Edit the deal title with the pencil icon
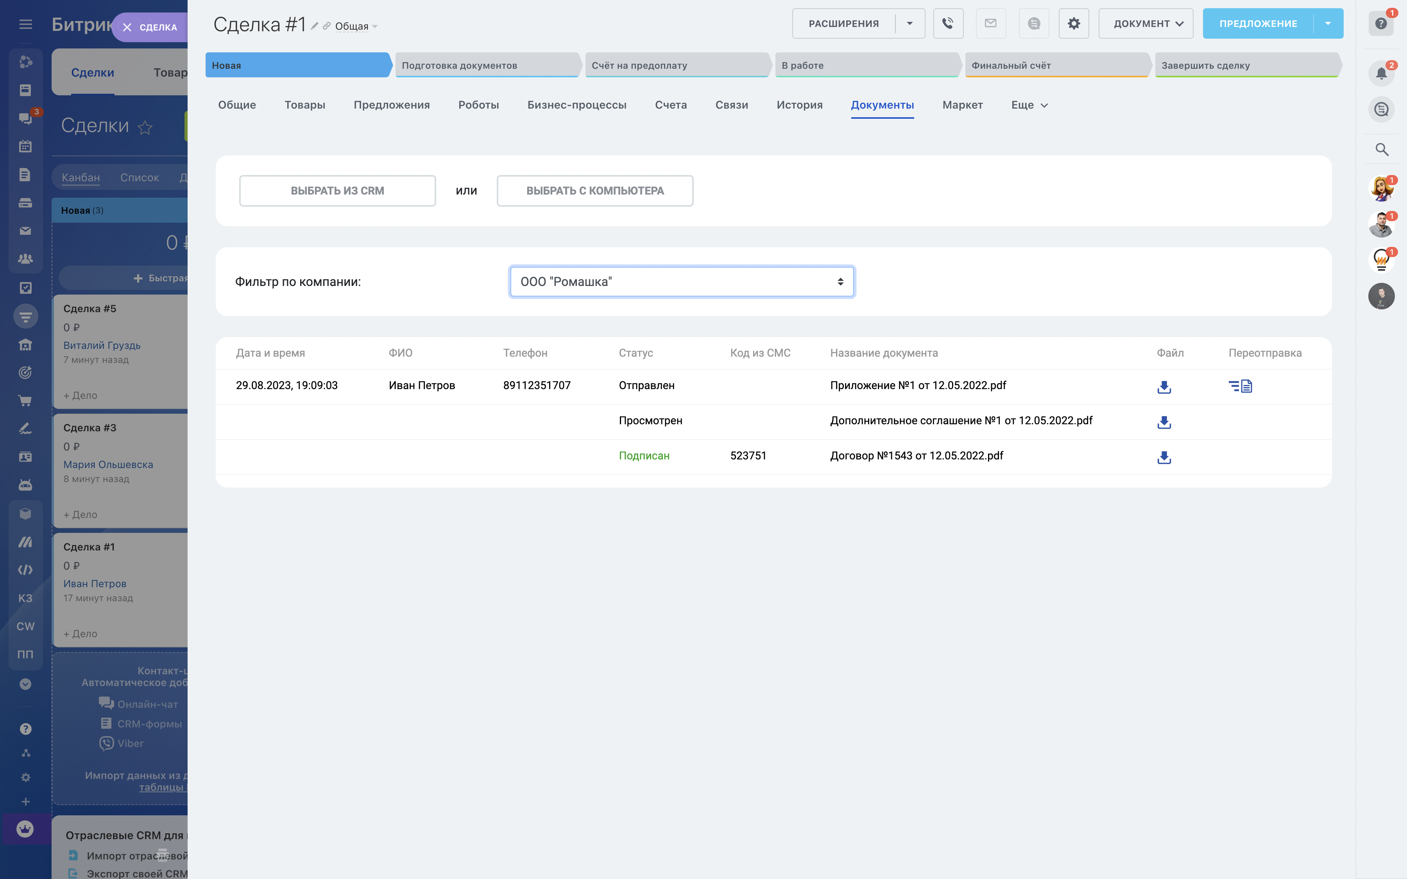 [x=315, y=26]
